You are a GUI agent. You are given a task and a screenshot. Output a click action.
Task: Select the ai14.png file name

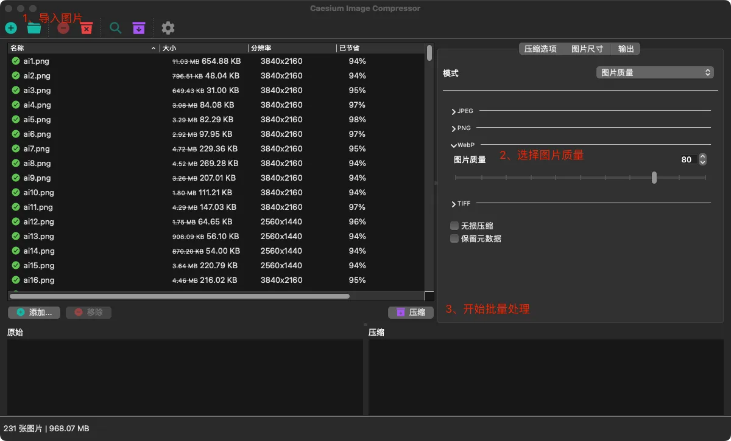click(39, 251)
